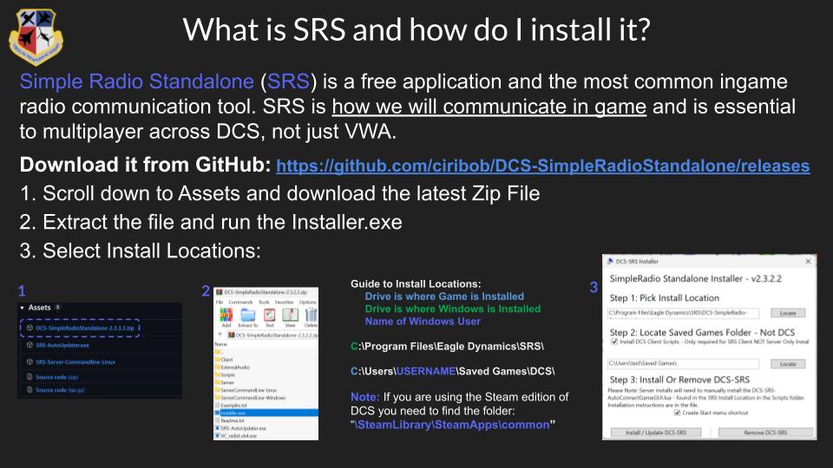Select the Server folder row
Image resolution: width=833 pixels, height=468 pixels.
tap(266, 382)
